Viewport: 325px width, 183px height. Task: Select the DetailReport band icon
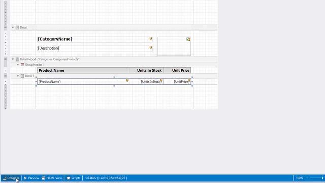(x=17, y=59)
